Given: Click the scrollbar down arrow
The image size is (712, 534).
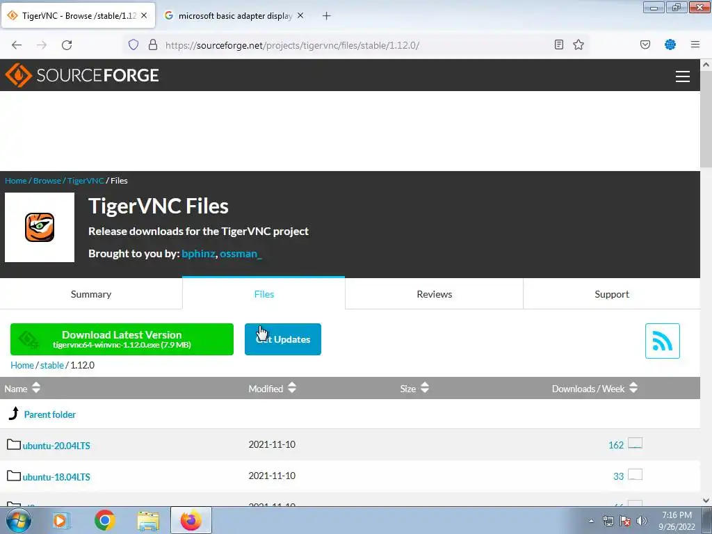Looking at the screenshot, I should 706,501.
